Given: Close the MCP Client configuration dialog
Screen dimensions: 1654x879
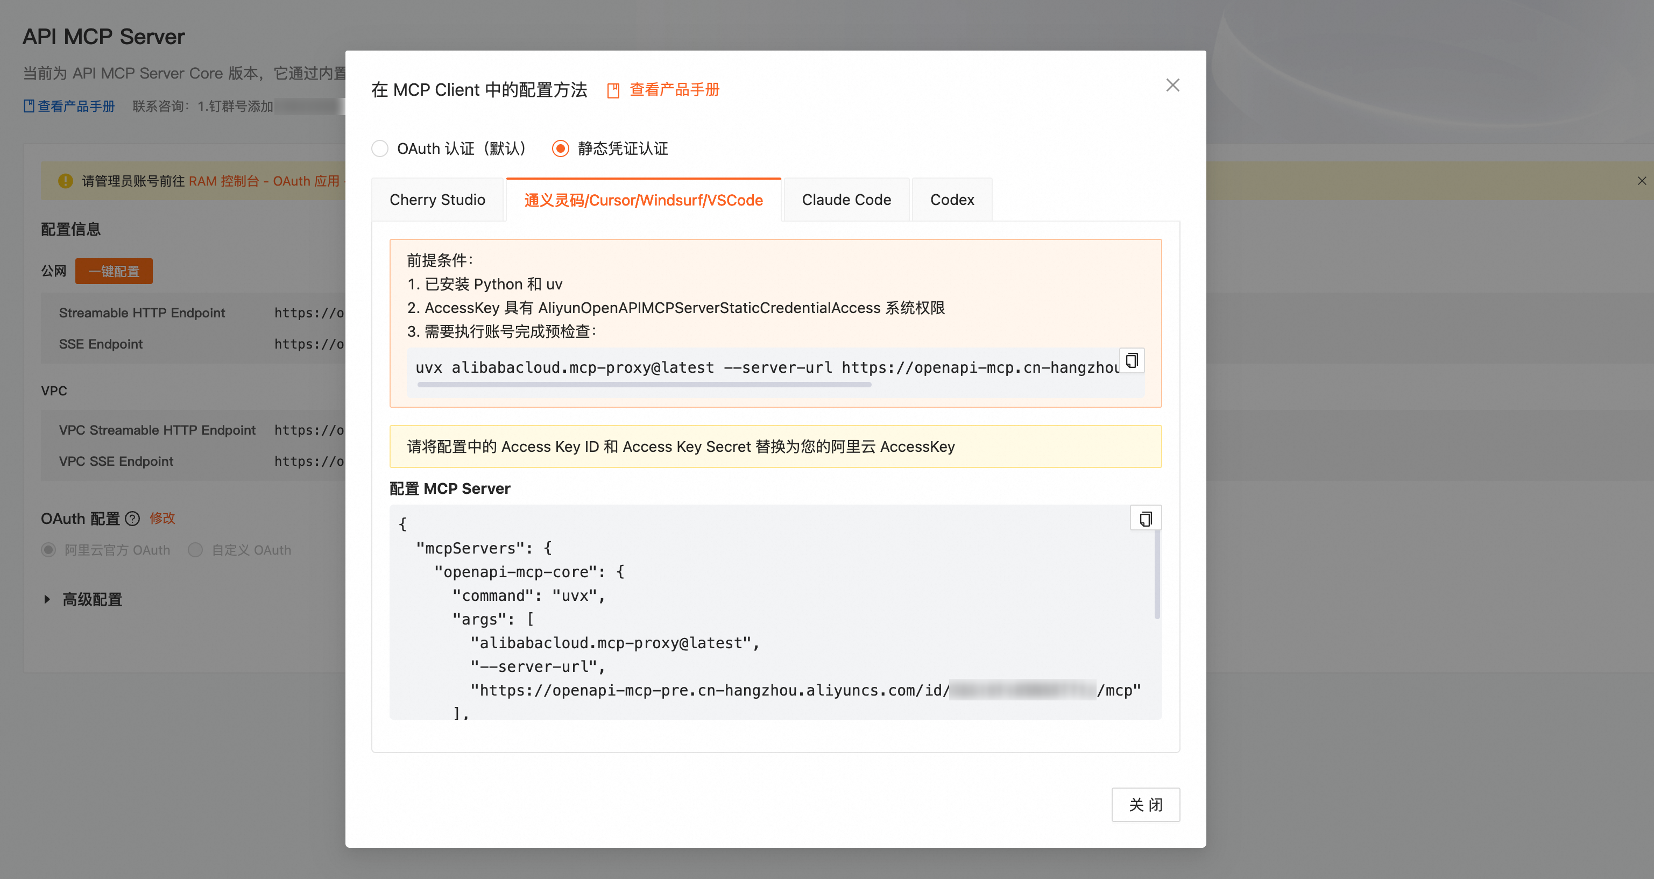Looking at the screenshot, I should coord(1172,86).
